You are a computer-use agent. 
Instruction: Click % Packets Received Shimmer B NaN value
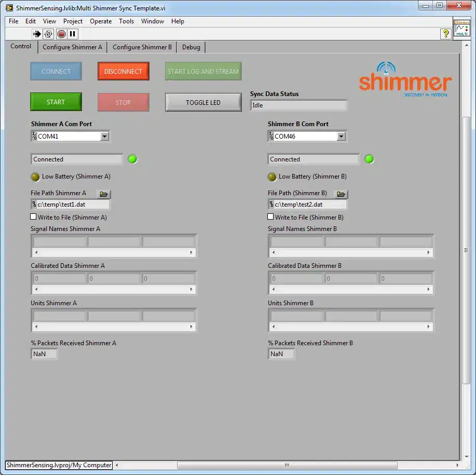pos(281,354)
